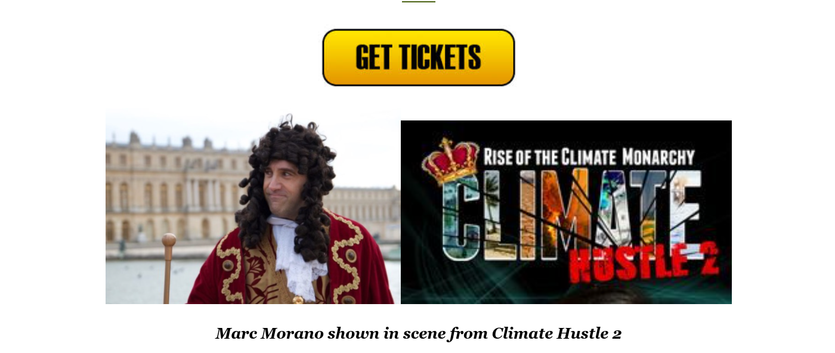
Task: Click the wooden cane knob in the photo
Action: pyautogui.click(x=169, y=240)
